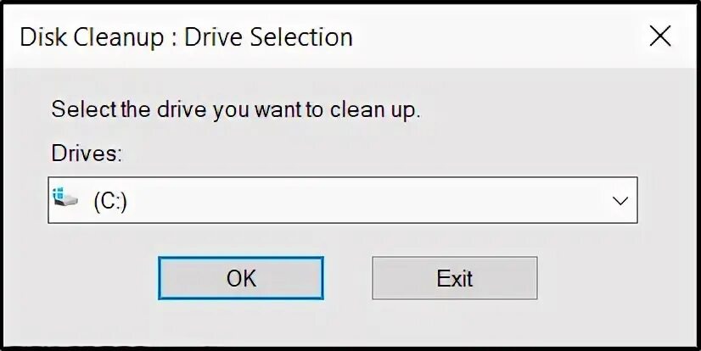The image size is (701, 351).
Task: Show the drive list via the down arrow
Action: (620, 200)
